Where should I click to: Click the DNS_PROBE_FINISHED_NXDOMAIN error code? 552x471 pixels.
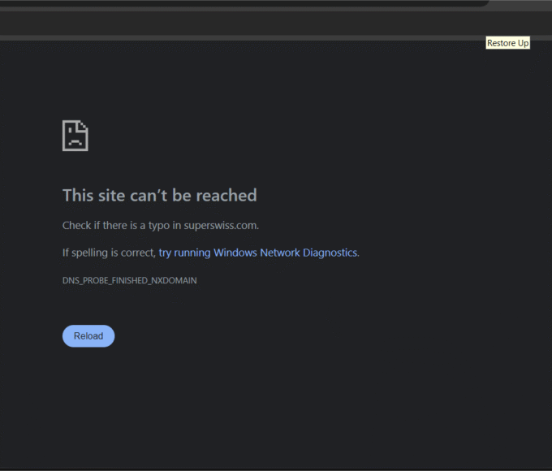click(x=129, y=280)
